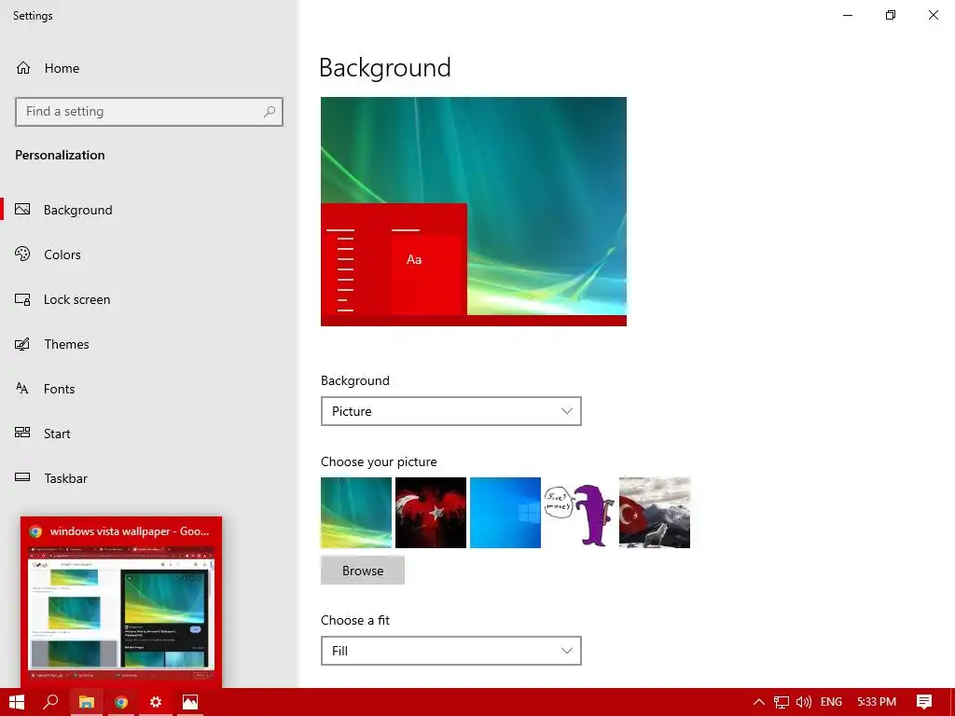The height and width of the screenshot is (716, 955).
Task: Show hidden system tray icons
Action: click(x=759, y=702)
